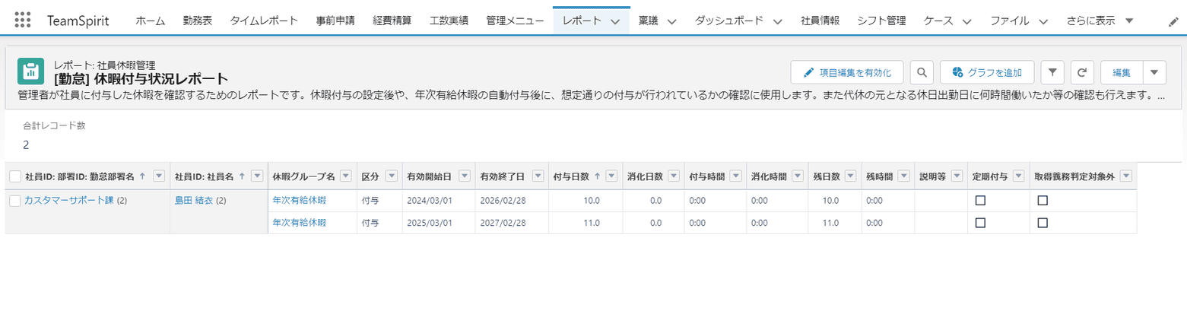Open the 勤務表 tab
The height and width of the screenshot is (336, 1187).
click(198, 21)
